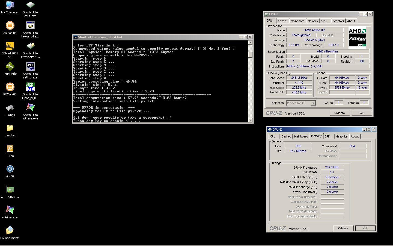Open Caches tab in lower CPU-Z

tap(286, 136)
